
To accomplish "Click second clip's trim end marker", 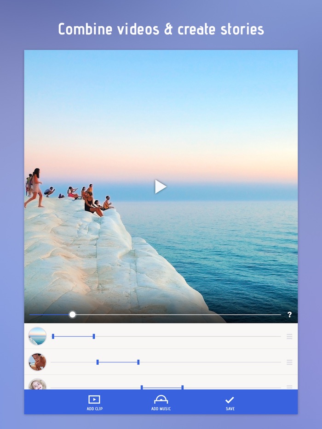I will [138, 362].
